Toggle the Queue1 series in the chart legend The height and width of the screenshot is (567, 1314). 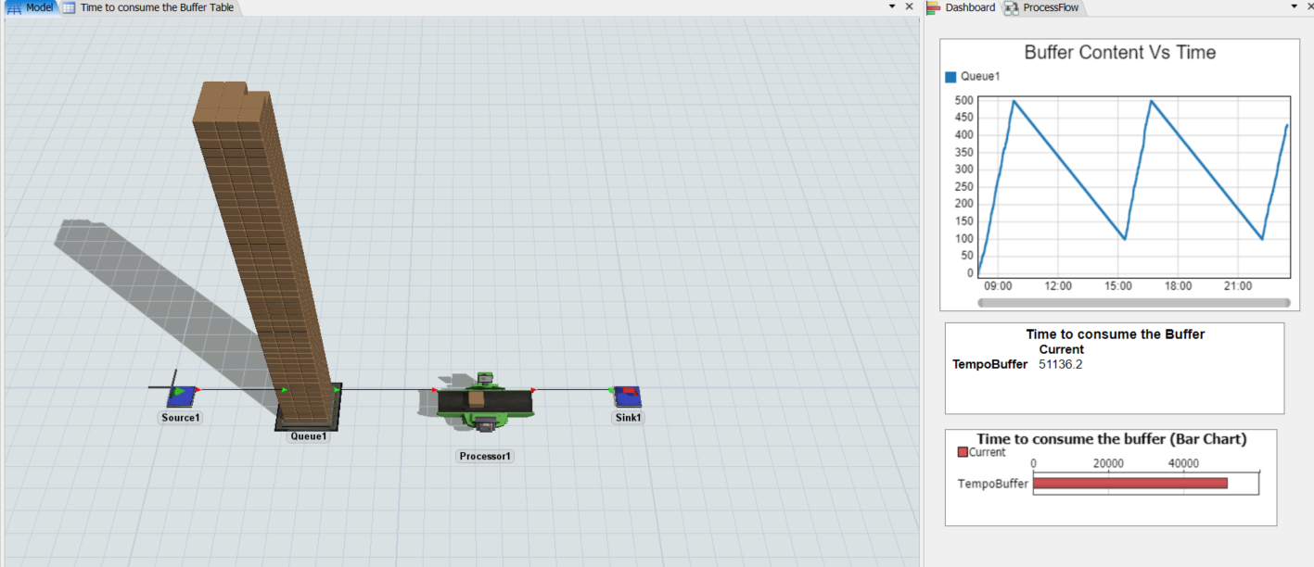[x=951, y=77]
